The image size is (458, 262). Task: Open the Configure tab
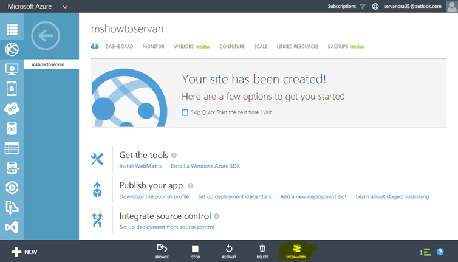(232, 46)
